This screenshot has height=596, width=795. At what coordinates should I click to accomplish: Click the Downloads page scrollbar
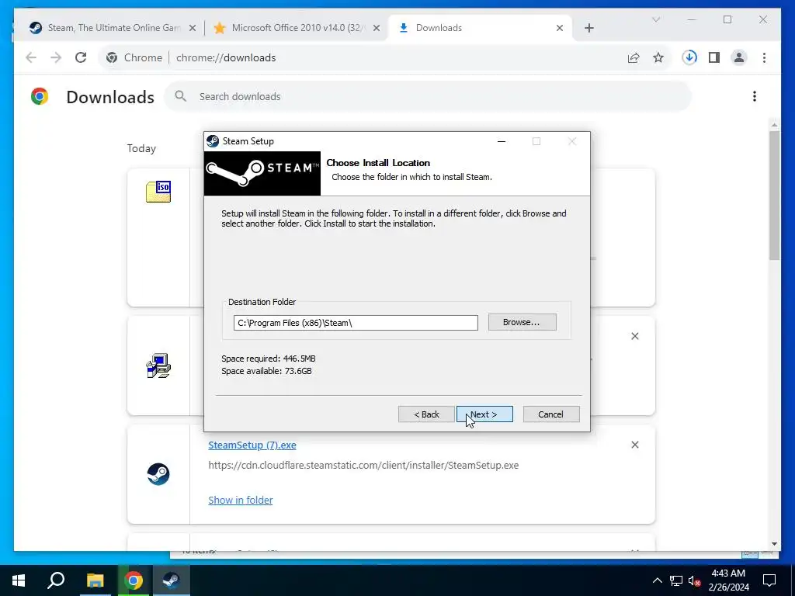[x=774, y=196]
